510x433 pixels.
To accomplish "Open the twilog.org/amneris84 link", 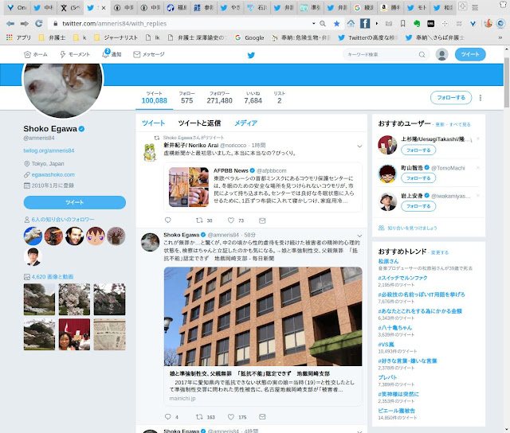I will (49, 150).
